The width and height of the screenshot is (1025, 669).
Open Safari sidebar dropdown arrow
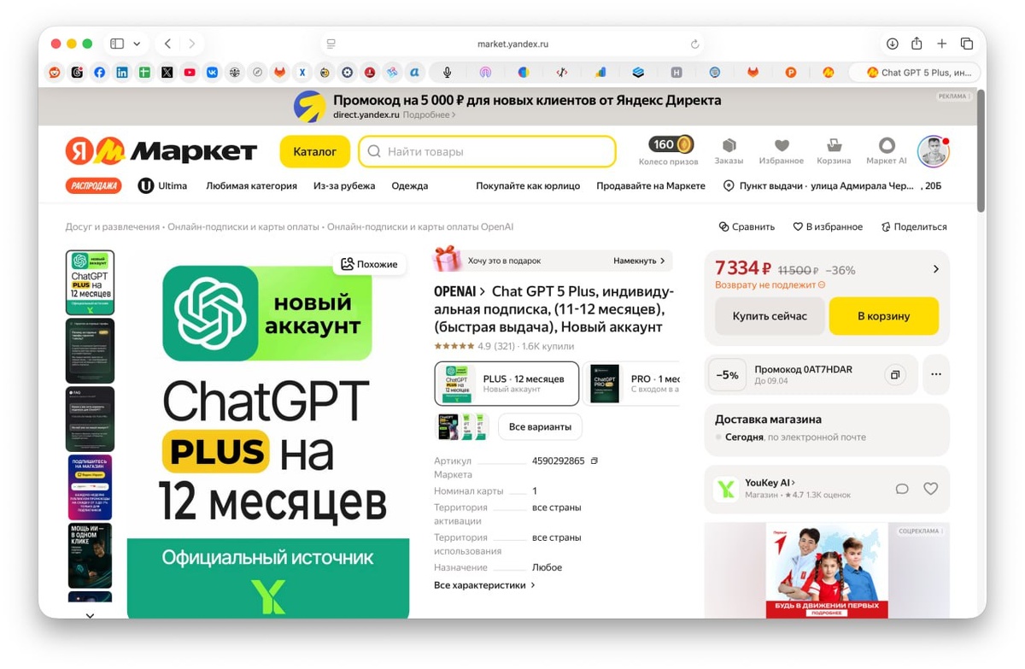click(x=137, y=44)
